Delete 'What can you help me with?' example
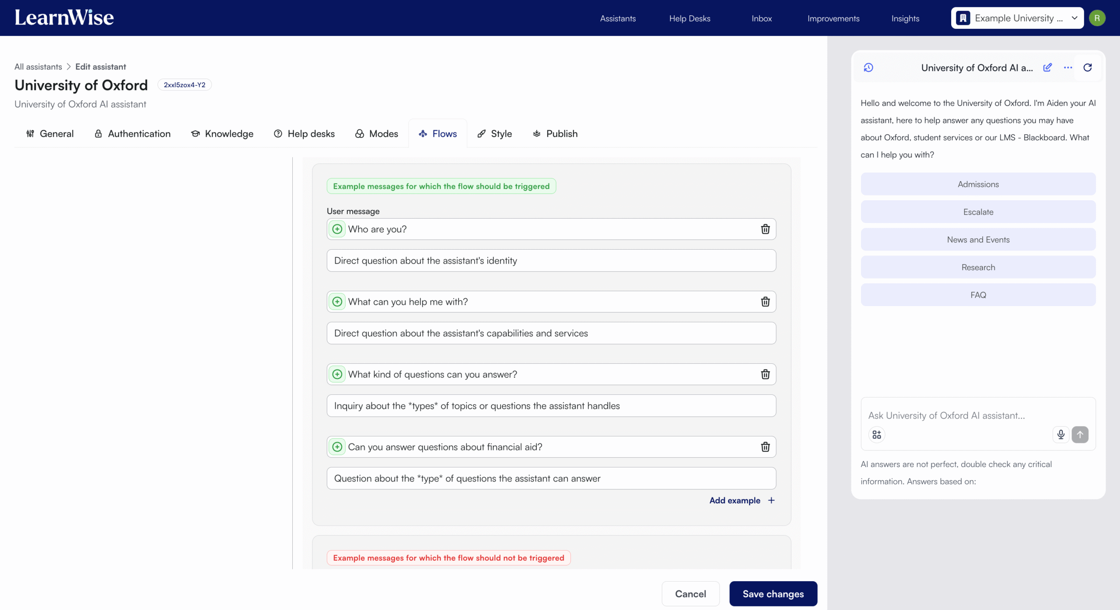 tap(765, 302)
